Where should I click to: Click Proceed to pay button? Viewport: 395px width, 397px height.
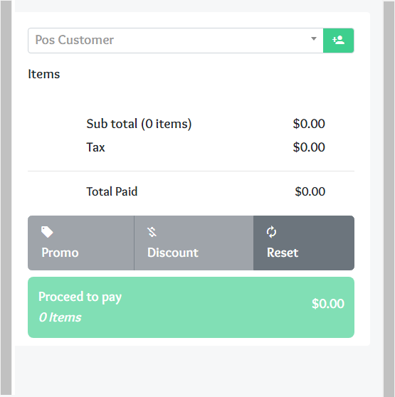pyautogui.click(x=191, y=307)
